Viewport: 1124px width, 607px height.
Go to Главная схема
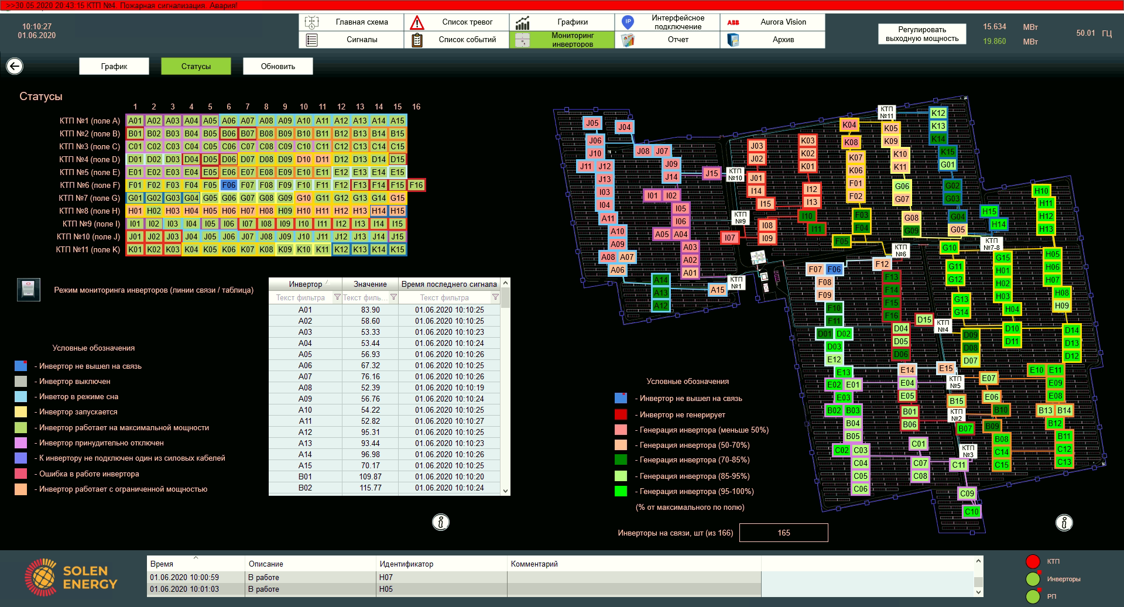pyautogui.click(x=351, y=22)
